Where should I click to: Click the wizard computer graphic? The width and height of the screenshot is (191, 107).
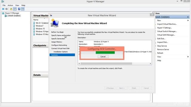click(x=55, y=23)
